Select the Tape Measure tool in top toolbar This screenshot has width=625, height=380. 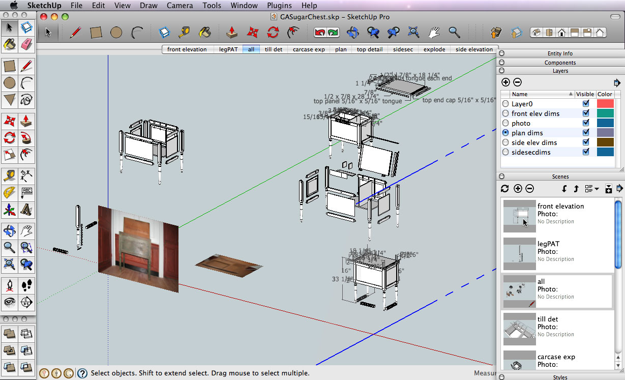tap(184, 33)
